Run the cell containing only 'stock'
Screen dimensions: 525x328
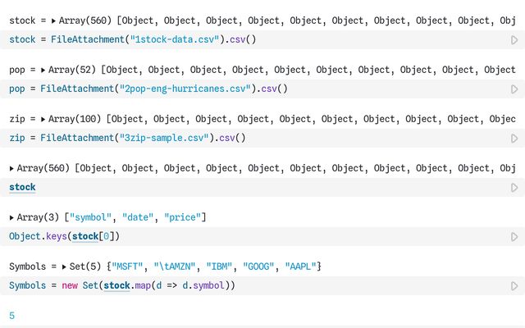(514, 188)
